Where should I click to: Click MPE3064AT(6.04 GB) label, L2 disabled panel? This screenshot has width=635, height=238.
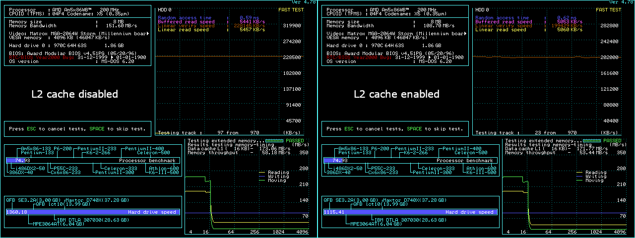(x=58, y=224)
